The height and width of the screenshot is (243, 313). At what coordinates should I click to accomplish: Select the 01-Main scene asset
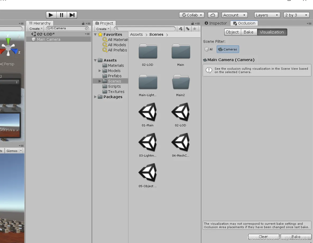[148, 112]
